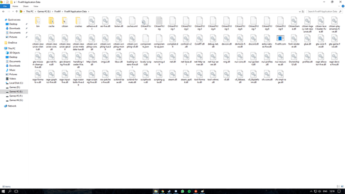
Task: Select the glue.dll neighbor font-renderer.dll file
Action: click(294, 41)
